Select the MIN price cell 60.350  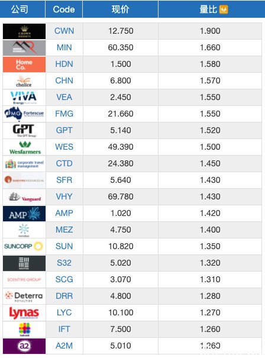[x=121, y=48]
